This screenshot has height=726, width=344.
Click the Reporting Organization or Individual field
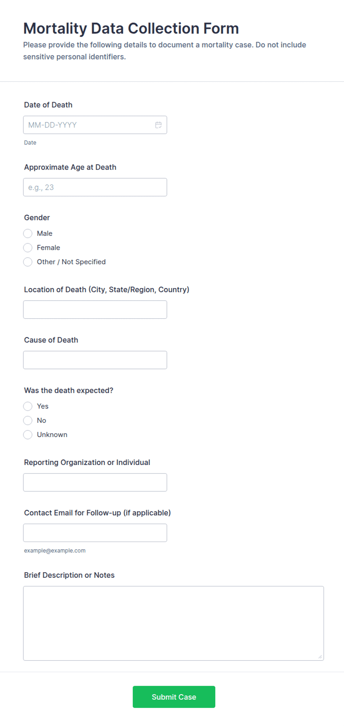(95, 482)
